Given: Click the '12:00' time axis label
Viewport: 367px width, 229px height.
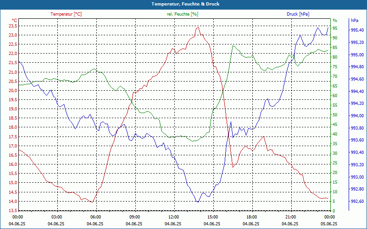Looking at the screenshot, I should (174, 217).
